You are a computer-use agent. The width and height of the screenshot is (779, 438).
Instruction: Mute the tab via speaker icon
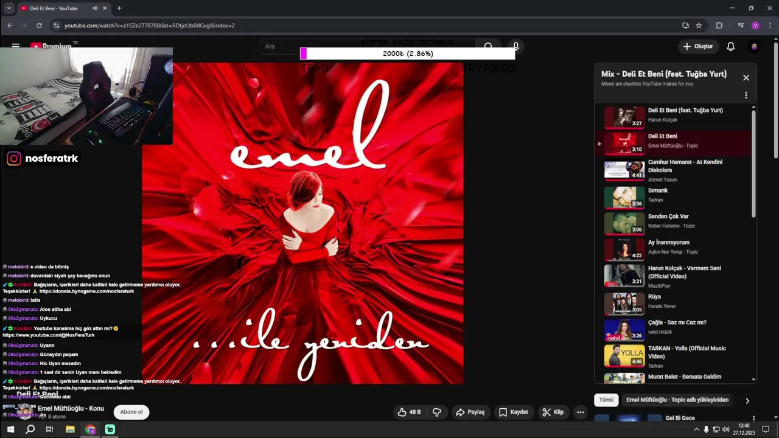coord(95,9)
